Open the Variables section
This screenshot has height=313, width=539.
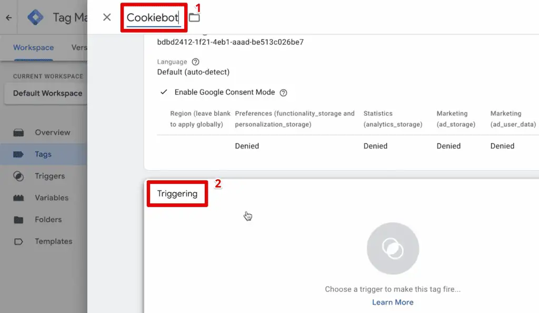coord(51,197)
